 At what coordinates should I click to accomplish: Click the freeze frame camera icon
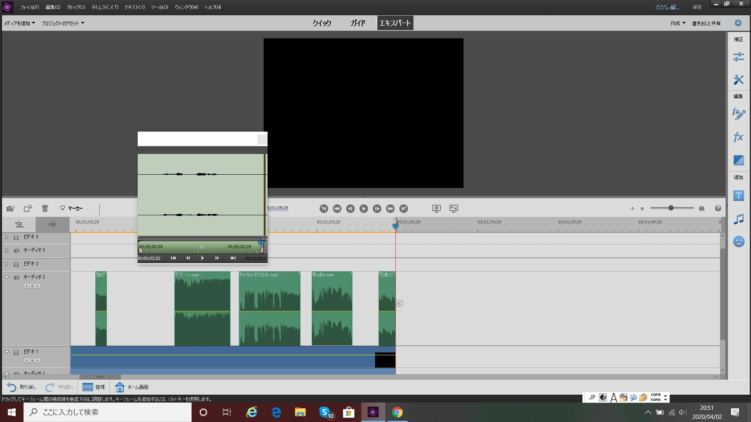click(x=11, y=208)
